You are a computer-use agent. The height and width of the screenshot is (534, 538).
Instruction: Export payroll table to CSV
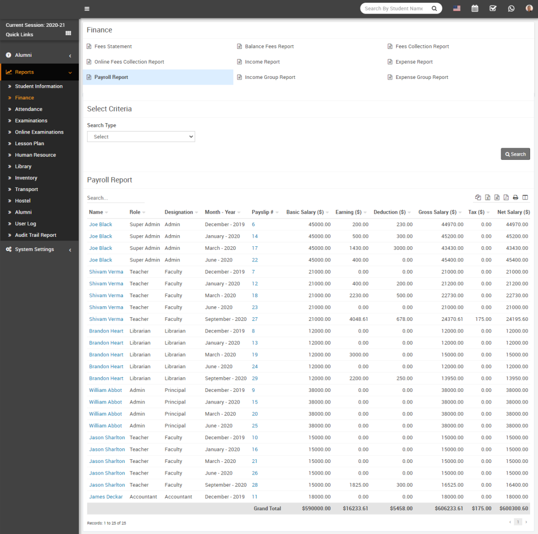point(497,197)
